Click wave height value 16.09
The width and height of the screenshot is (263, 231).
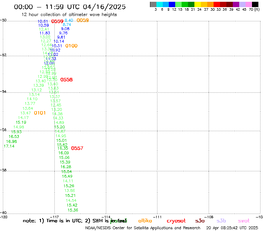64,153
